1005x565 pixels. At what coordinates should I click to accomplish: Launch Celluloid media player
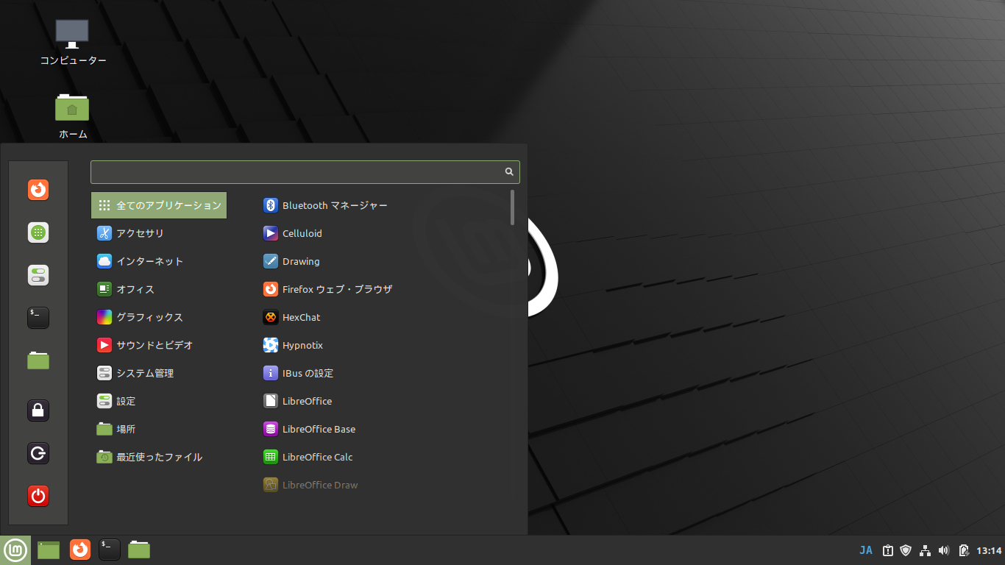(383, 233)
